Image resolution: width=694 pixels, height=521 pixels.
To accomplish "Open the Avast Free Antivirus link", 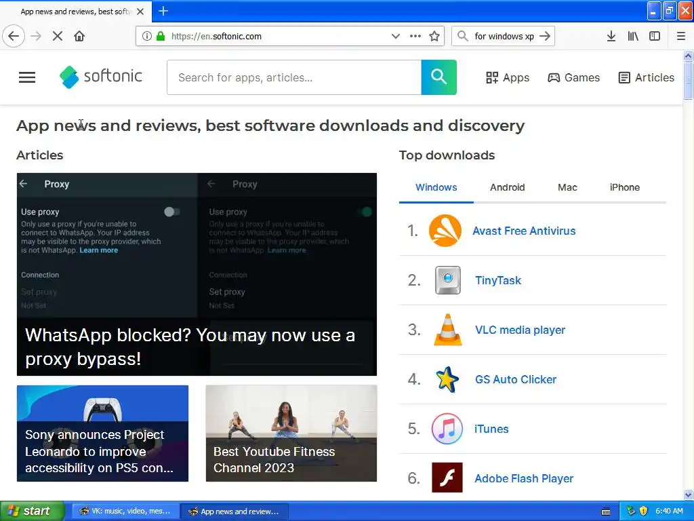I will 524,231.
